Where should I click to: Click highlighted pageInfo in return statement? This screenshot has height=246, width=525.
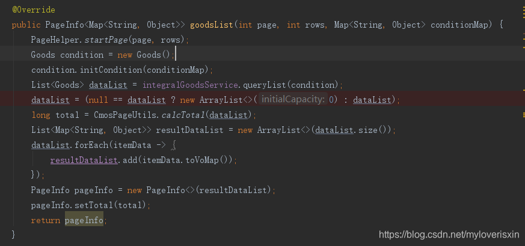tap(84, 220)
